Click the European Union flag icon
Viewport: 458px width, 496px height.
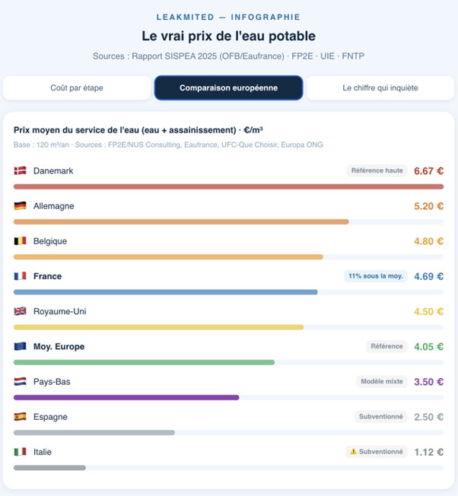[20, 346]
